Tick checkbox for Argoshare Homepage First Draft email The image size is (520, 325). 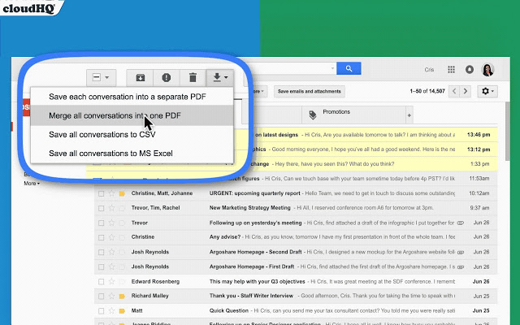[x=101, y=267]
